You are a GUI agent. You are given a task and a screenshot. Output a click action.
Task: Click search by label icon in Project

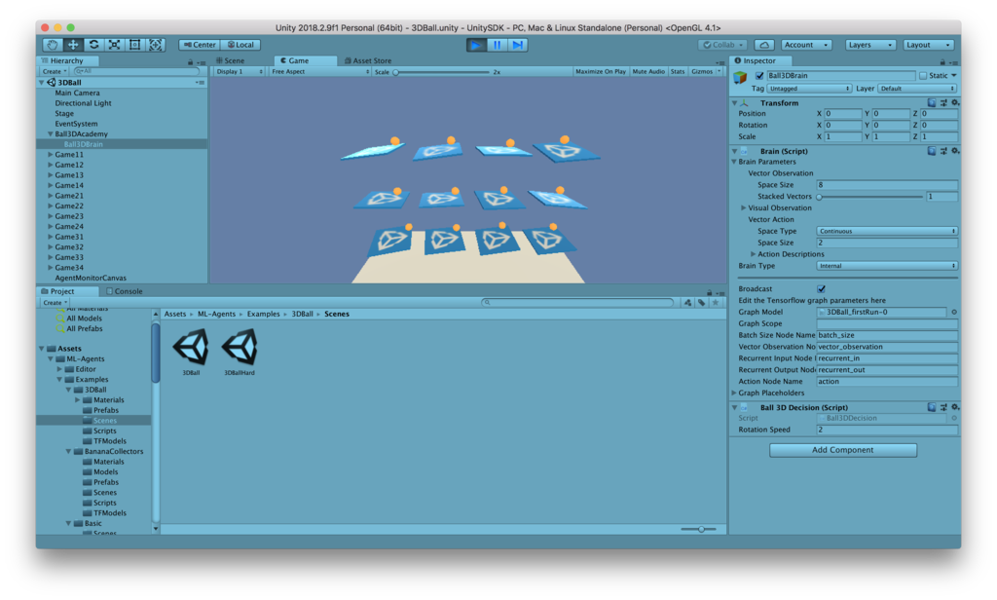pos(701,303)
